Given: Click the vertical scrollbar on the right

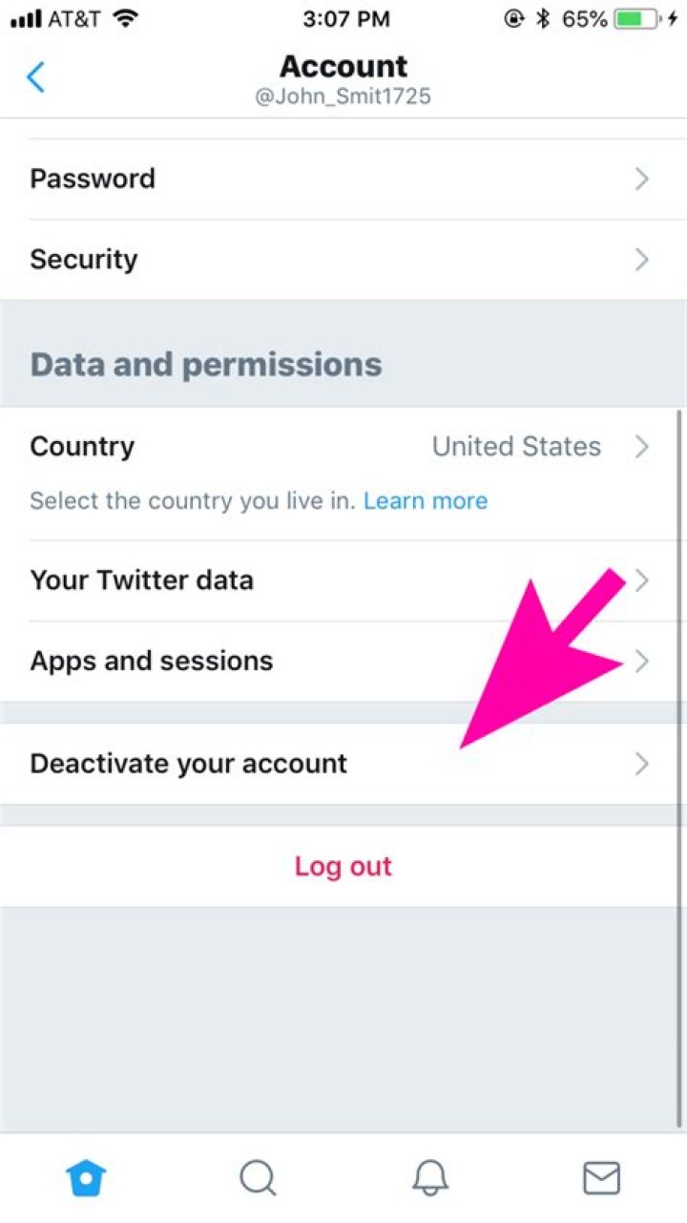Looking at the screenshot, I should click(679, 764).
